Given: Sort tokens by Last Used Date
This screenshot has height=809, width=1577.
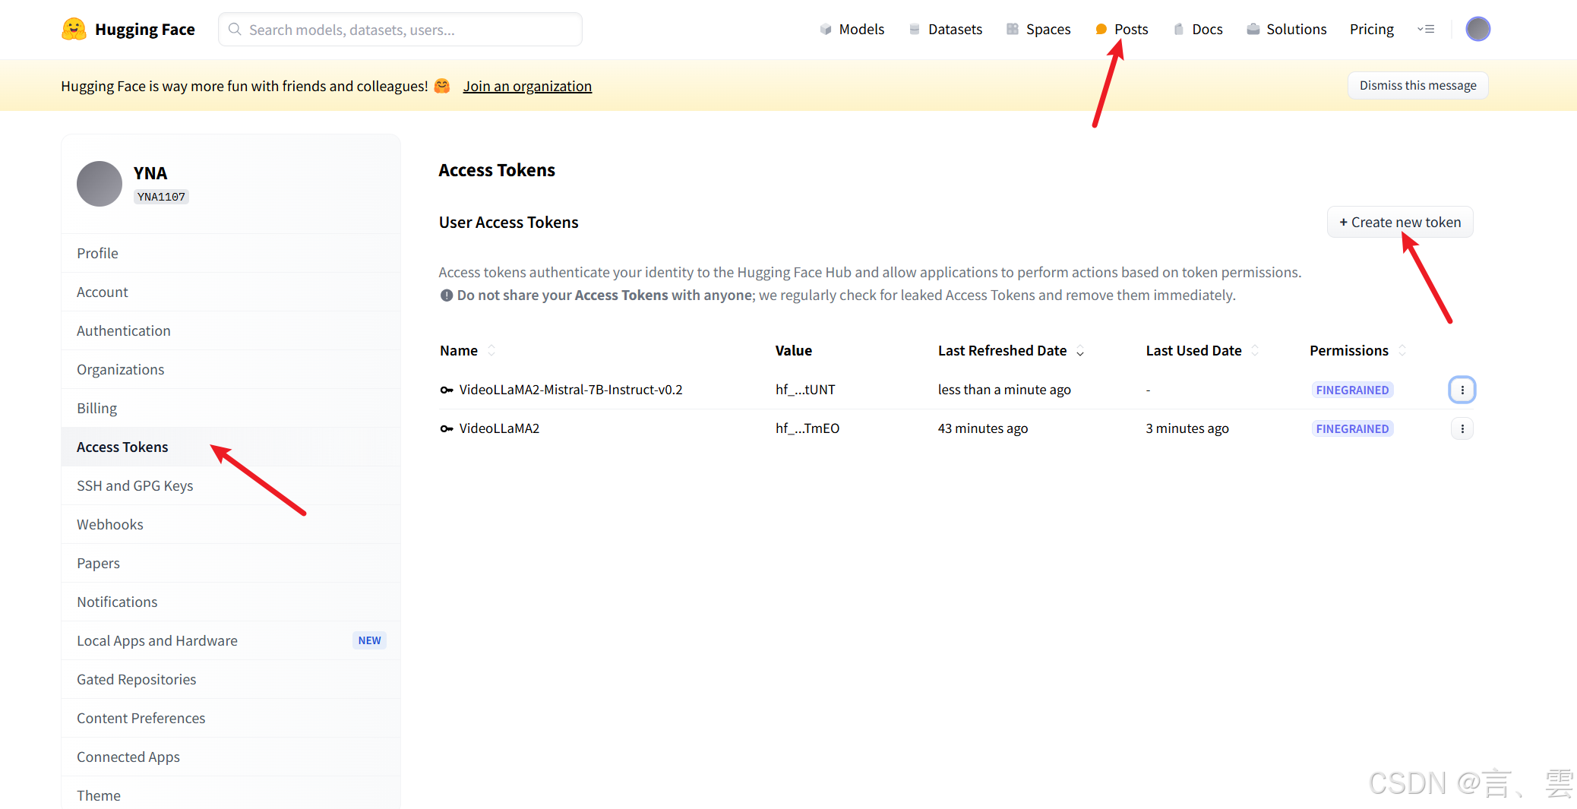Looking at the screenshot, I should [x=1255, y=350].
